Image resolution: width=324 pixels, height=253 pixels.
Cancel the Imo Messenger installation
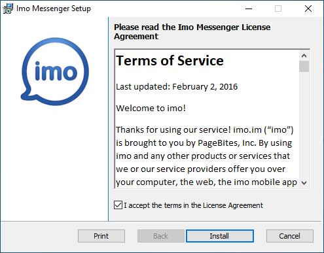289,236
